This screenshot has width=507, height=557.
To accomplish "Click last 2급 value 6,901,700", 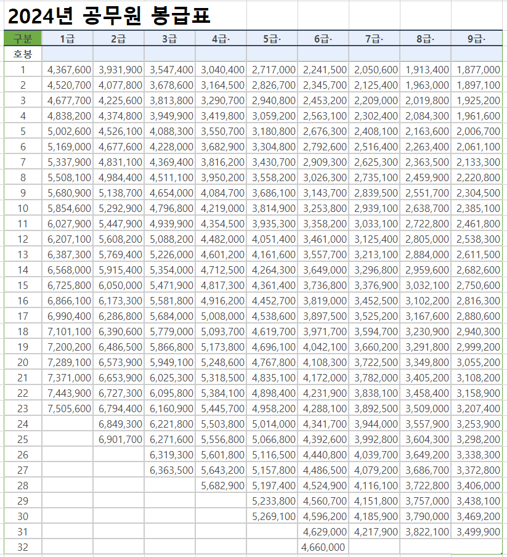I will (118, 439).
